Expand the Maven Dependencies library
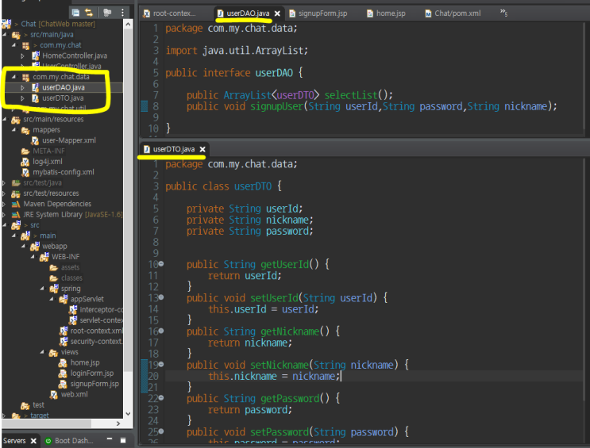590x448 pixels. (4, 204)
